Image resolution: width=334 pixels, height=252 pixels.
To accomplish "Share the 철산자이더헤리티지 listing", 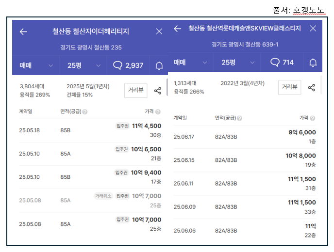I will (x=158, y=91).
